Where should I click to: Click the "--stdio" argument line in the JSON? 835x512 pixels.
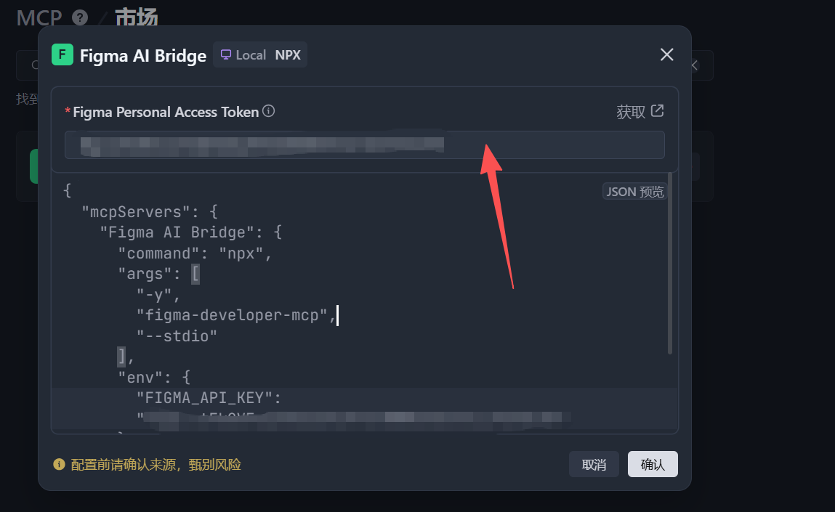pos(177,336)
